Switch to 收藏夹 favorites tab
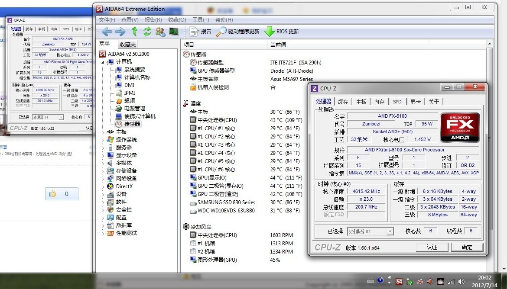507x289 pixels. click(128, 44)
